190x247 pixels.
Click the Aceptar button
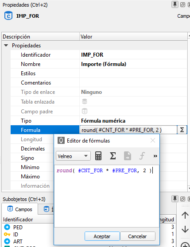(x=102, y=236)
